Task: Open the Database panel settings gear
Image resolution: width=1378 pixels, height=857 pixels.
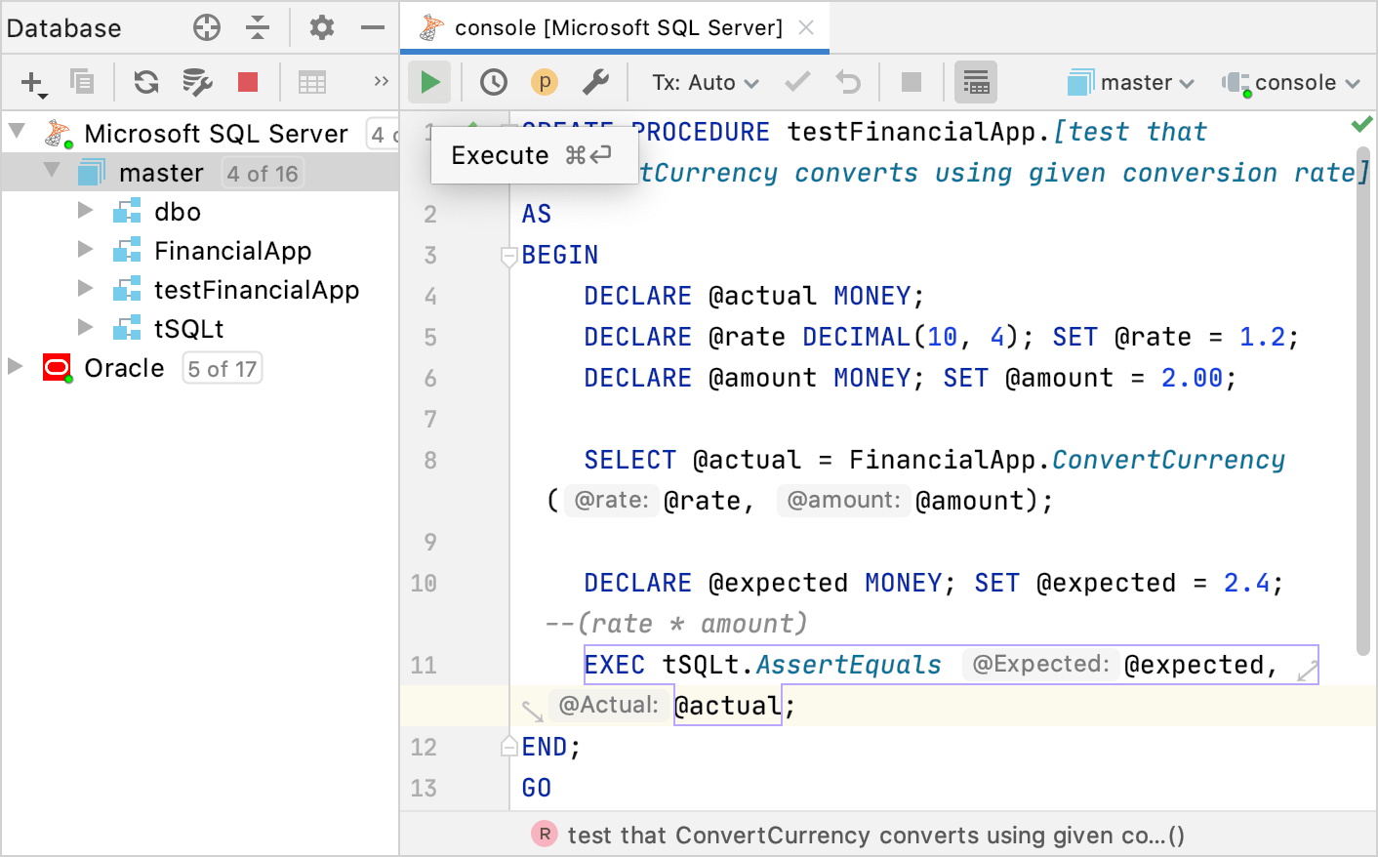Action: pyautogui.click(x=321, y=27)
